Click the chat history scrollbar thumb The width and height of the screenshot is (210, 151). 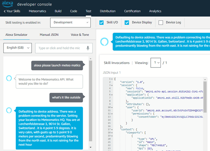91,101
